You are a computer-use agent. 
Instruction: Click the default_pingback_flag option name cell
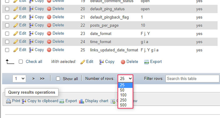pyautogui.click(x=109, y=17)
